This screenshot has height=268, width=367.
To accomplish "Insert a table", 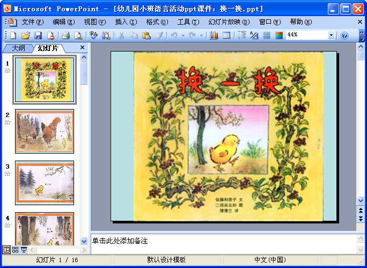I will 226,35.
